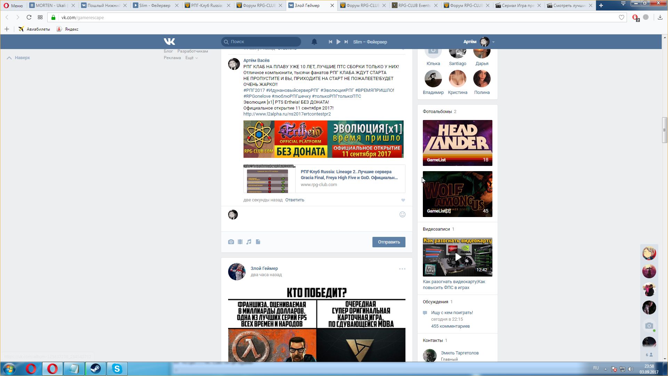Image resolution: width=668 pixels, height=376 pixels.
Task: Click Наверх to go to top
Action: (18, 58)
